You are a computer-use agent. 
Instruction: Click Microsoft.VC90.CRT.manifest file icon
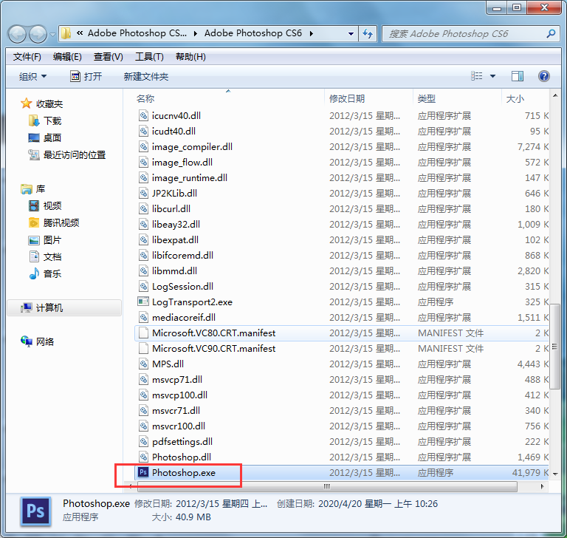(x=143, y=348)
